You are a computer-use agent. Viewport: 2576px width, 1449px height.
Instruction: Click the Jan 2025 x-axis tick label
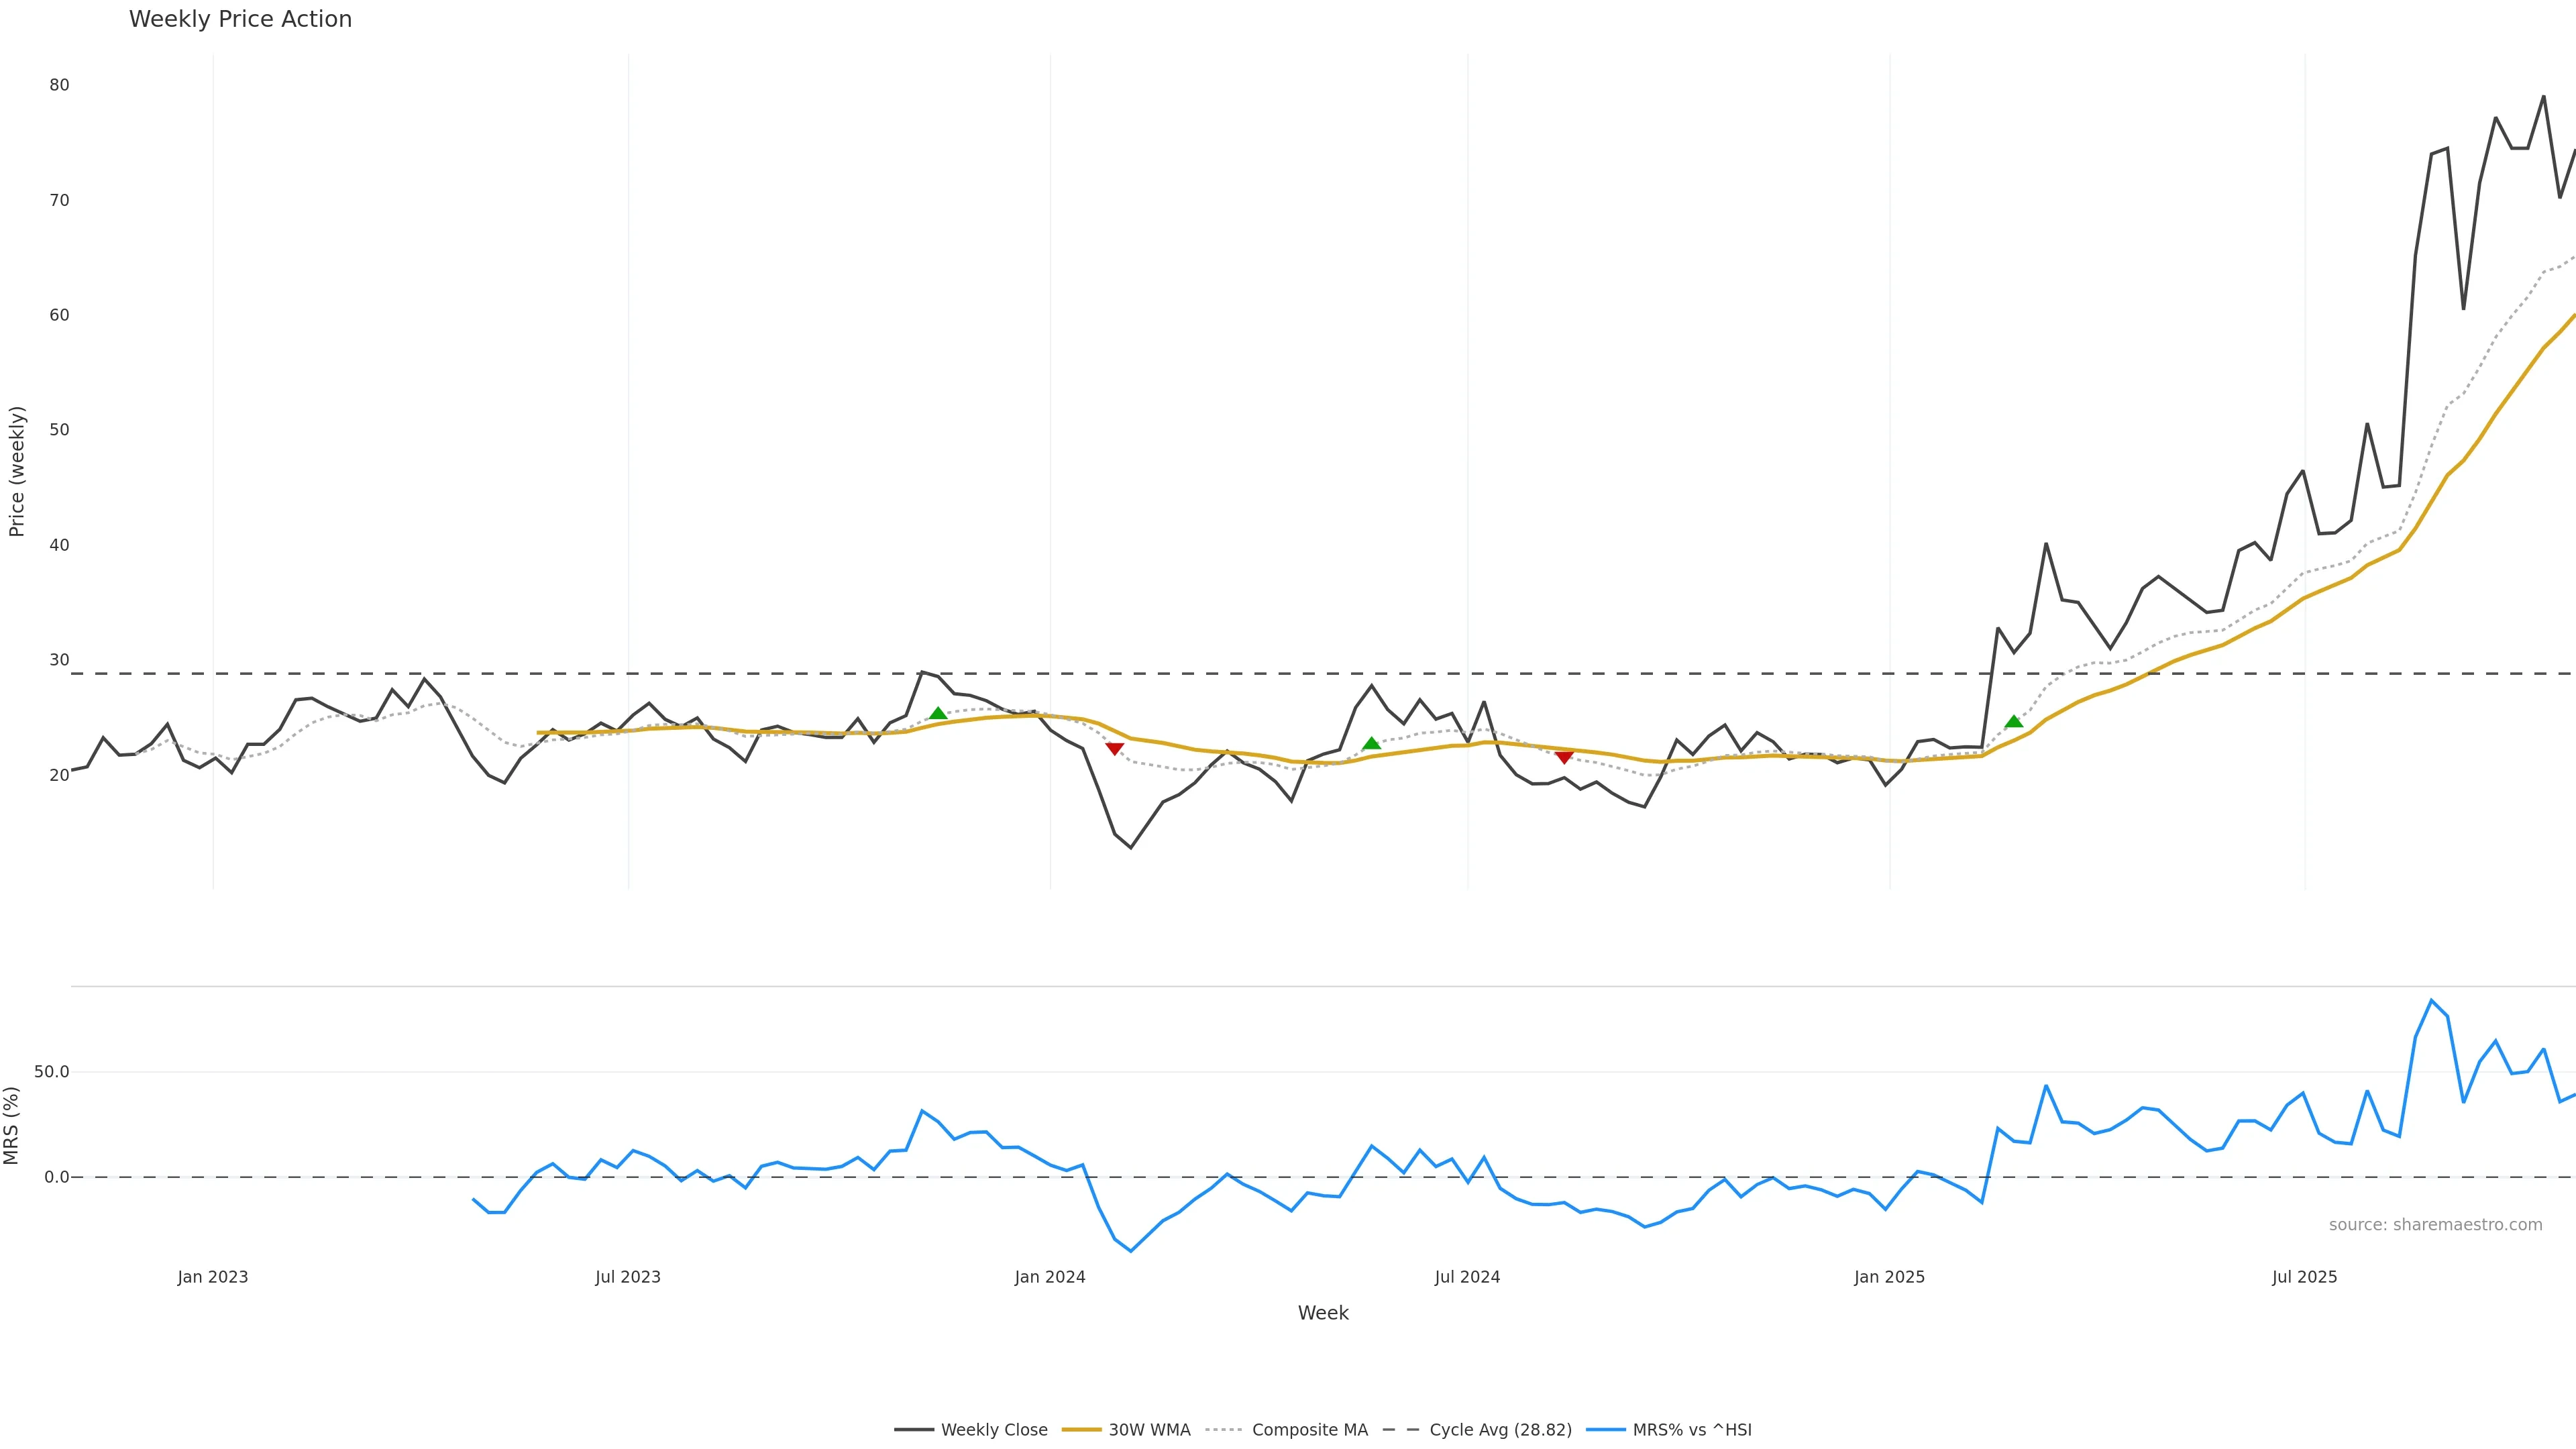coord(1889,1277)
